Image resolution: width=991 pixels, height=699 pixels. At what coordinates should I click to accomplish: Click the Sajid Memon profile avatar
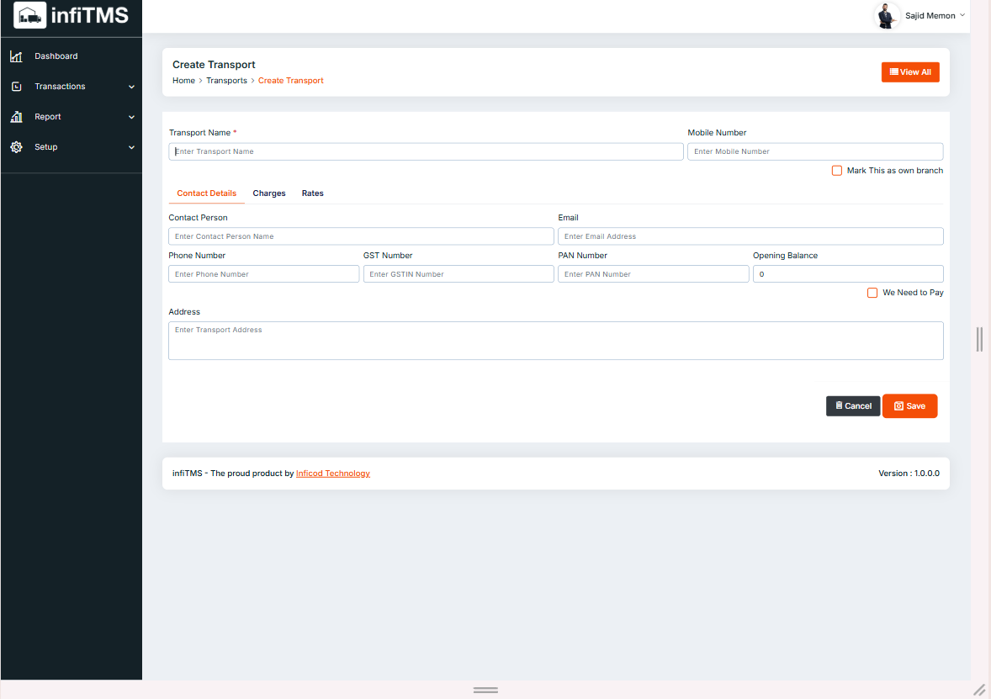(887, 16)
